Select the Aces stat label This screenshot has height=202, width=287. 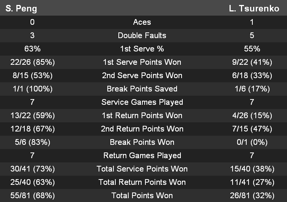(x=142, y=22)
